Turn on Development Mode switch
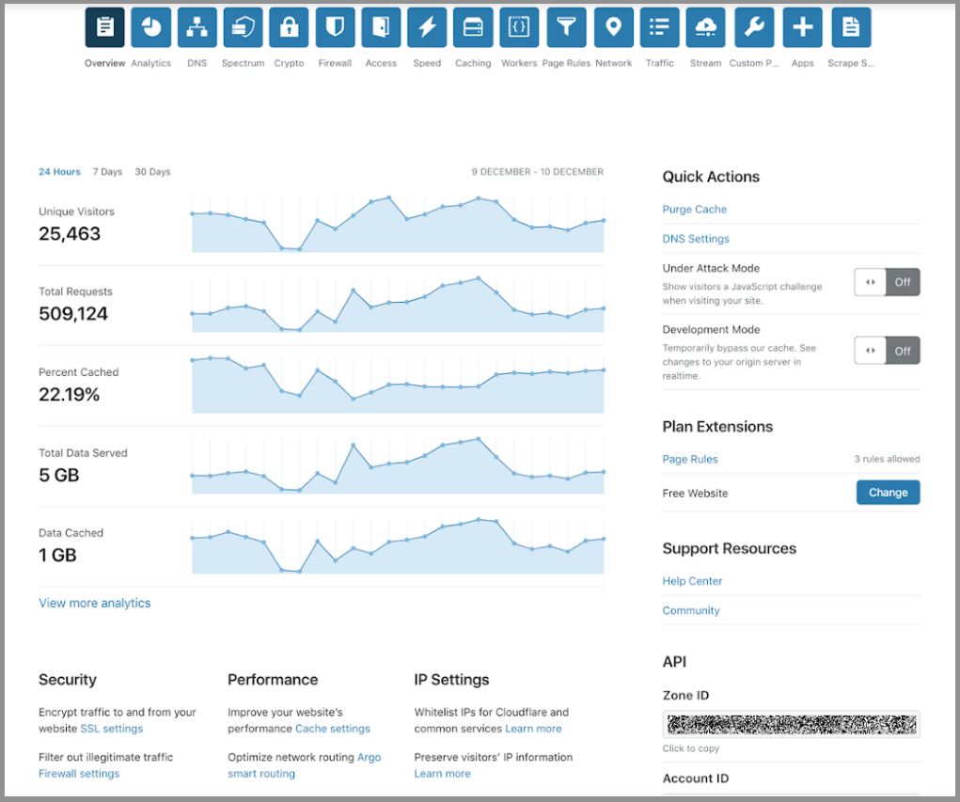960x802 pixels. 887,351
